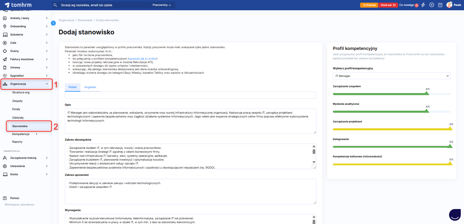
Task: Click the Konto laptop icon
Action: pos(5,174)
